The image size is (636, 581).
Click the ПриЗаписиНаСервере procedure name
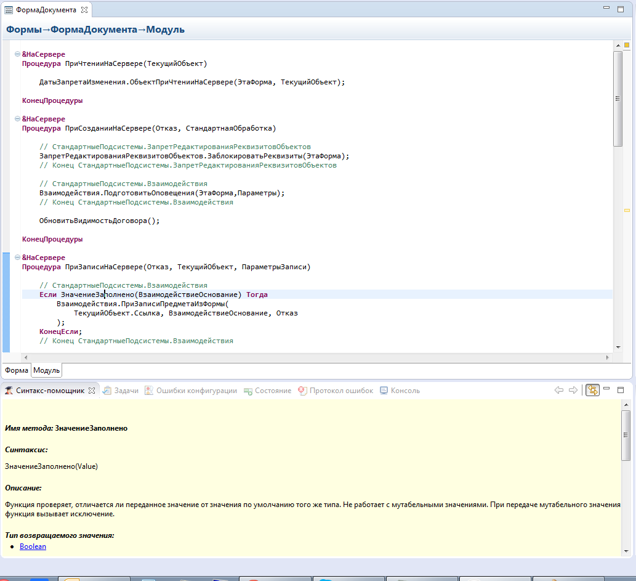point(104,267)
